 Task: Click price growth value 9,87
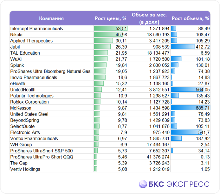click(122, 108)
